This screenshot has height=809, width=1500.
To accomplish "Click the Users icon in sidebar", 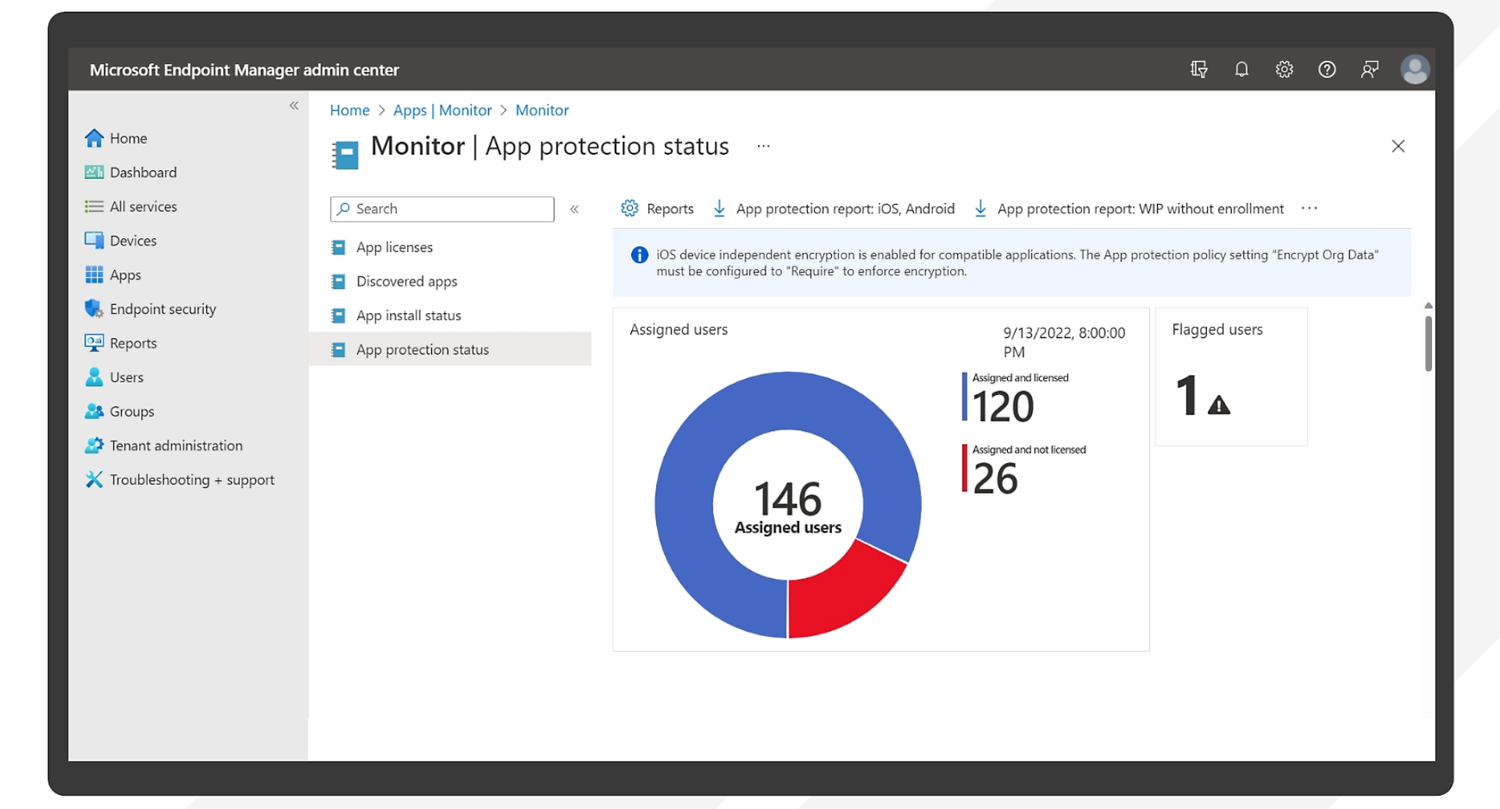I will tap(94, 377).
